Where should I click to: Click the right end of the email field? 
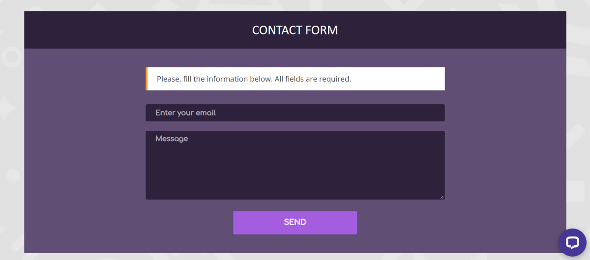point(433,113)
